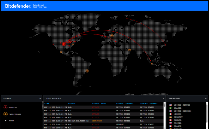Click the Target Country column header
The height and width of the screenshot is (129, 209).
click(x=149, y=103)
